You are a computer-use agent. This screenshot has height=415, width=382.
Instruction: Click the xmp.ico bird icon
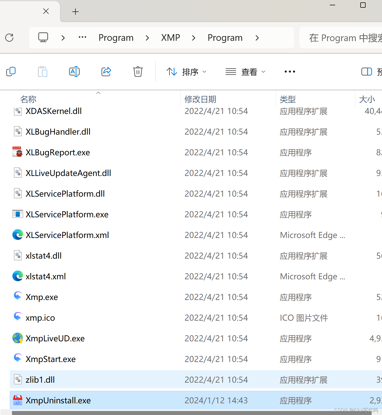point(18,317)
